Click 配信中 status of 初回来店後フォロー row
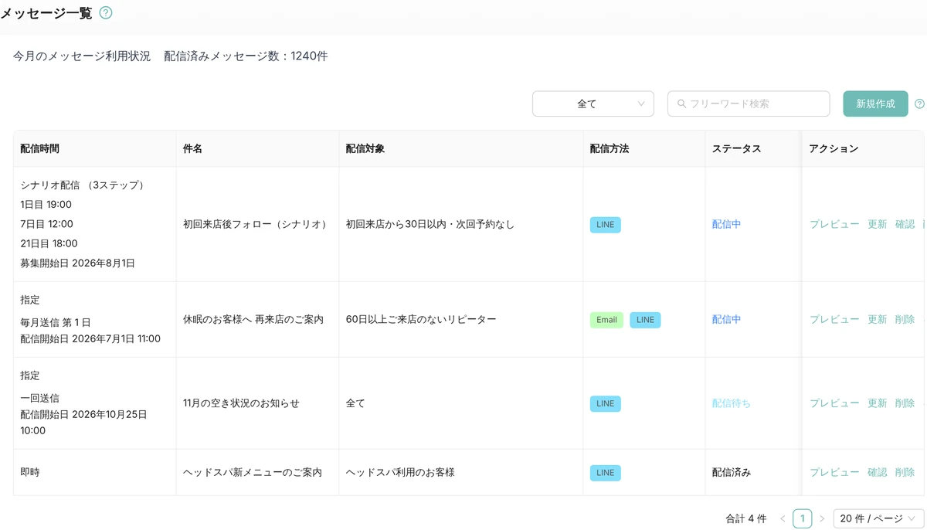 pos(727,224)
